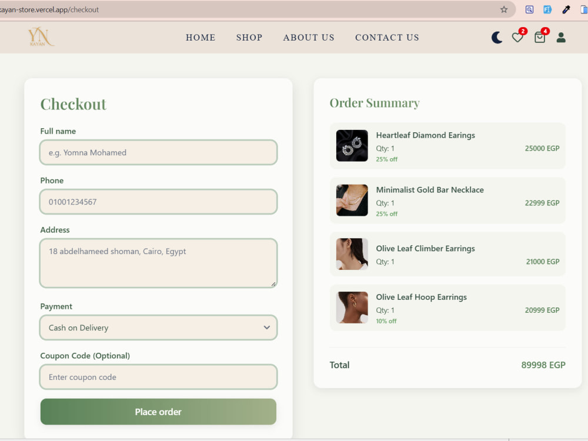Click the 10% off discount label

coord(386,321)
